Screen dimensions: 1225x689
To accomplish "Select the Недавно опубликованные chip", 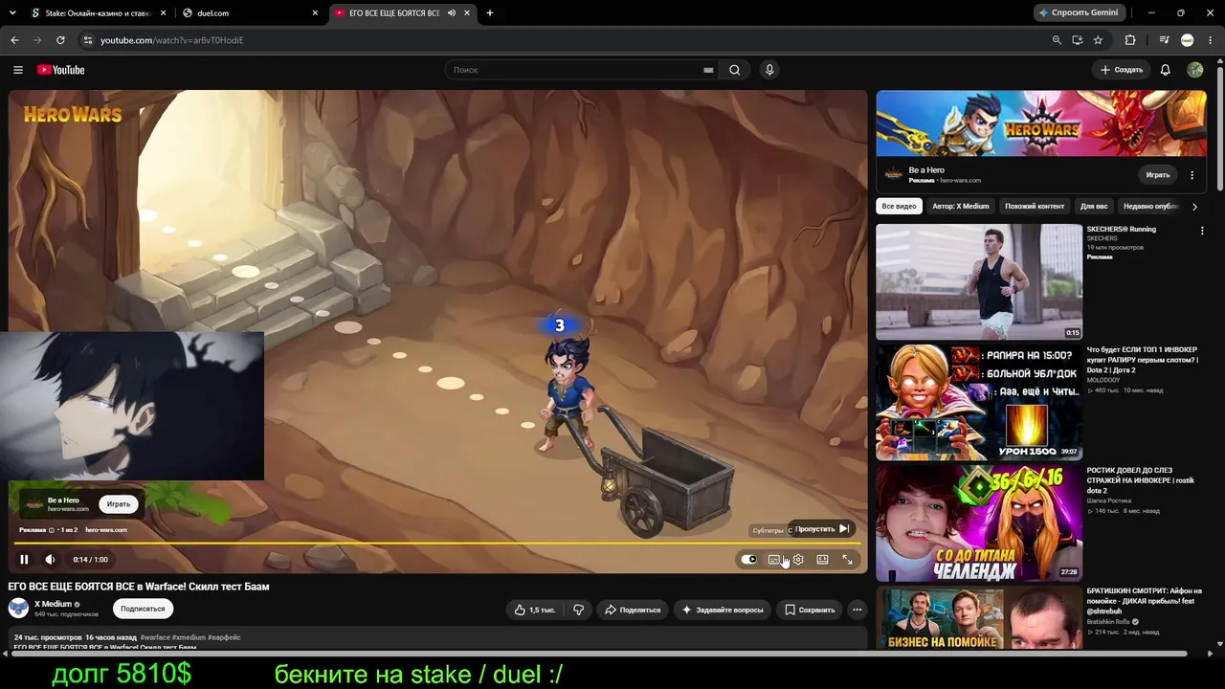I will (x=1149, y=206).
